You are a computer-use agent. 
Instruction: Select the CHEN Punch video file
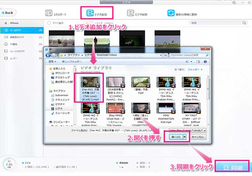(x=116, y=88)
